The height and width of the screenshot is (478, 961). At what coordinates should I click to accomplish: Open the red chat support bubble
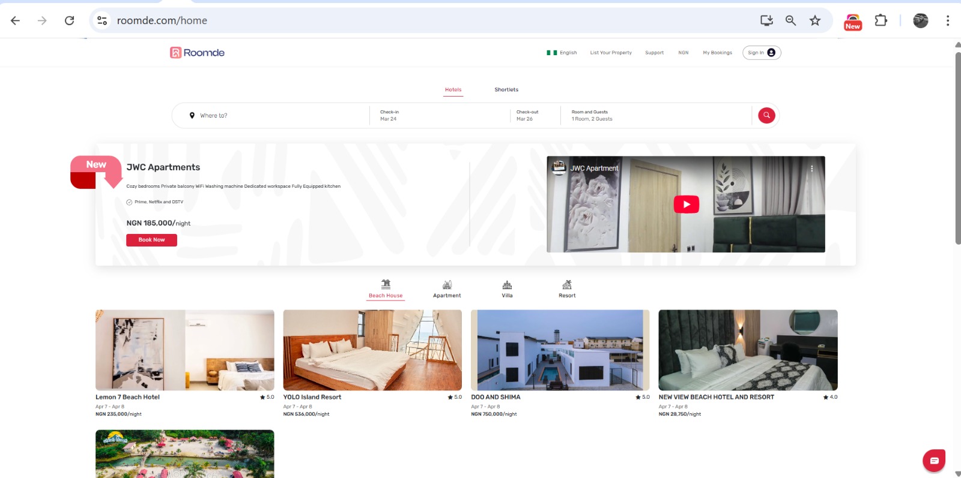point(934,461)
